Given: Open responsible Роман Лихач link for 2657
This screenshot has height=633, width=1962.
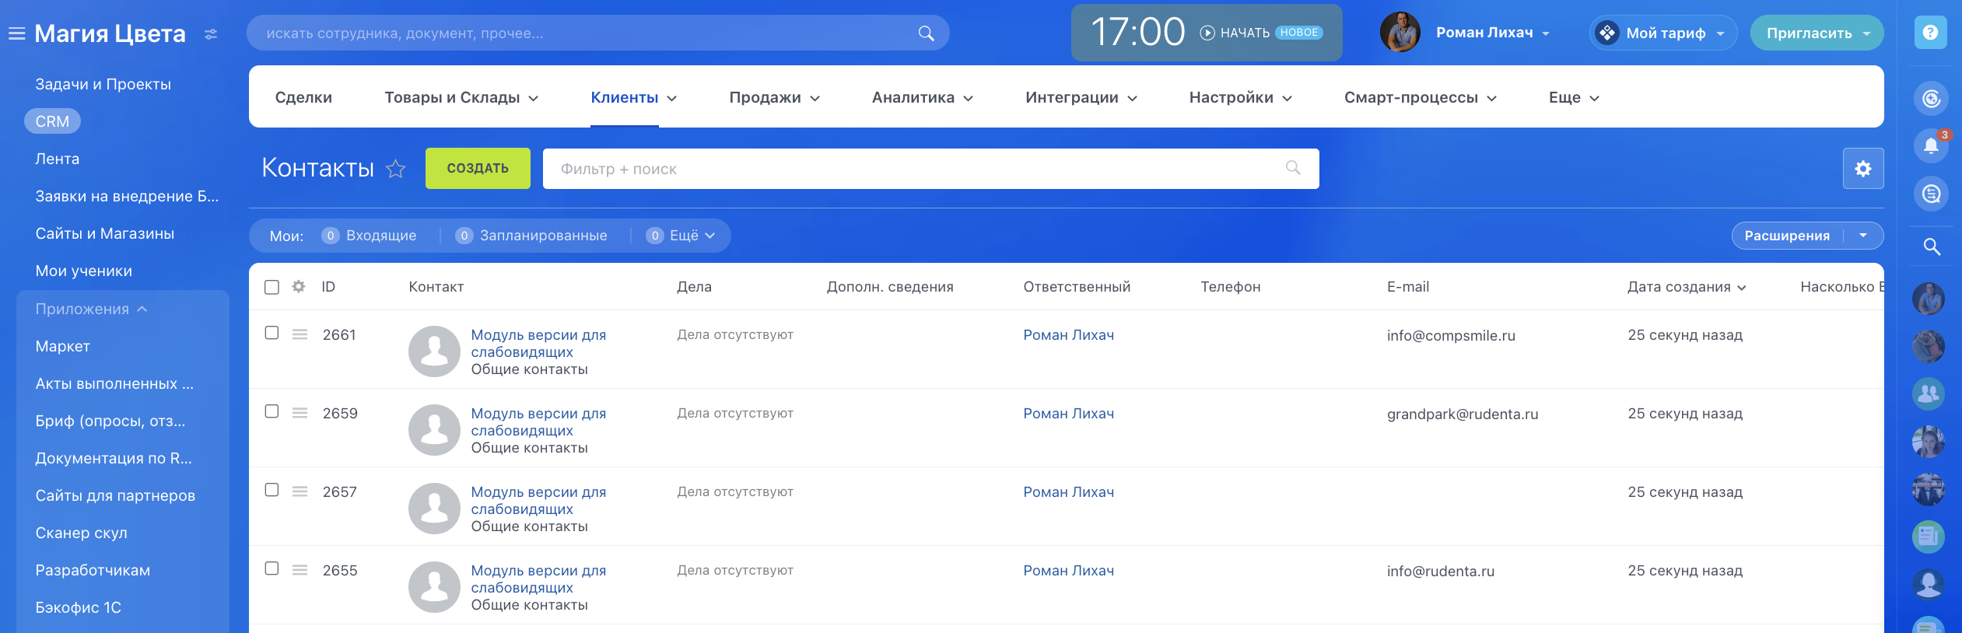Looking at the screenshot, I should 1068,492.
